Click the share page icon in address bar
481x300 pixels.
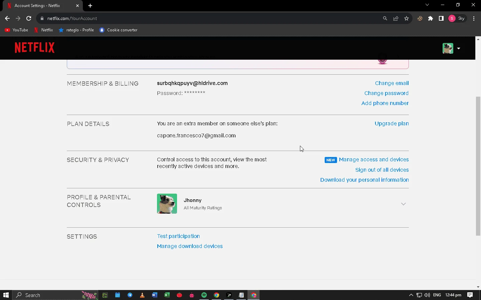pyautogui.click(x=396, y=18)
